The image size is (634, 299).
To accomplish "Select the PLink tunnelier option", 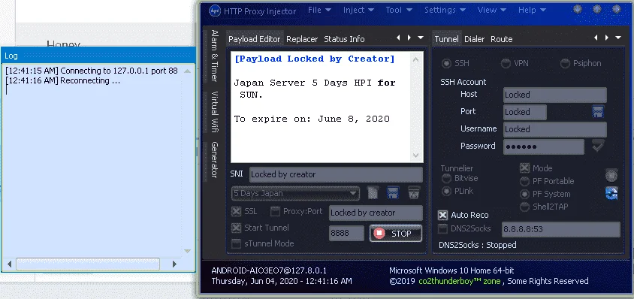I will 446,191.
